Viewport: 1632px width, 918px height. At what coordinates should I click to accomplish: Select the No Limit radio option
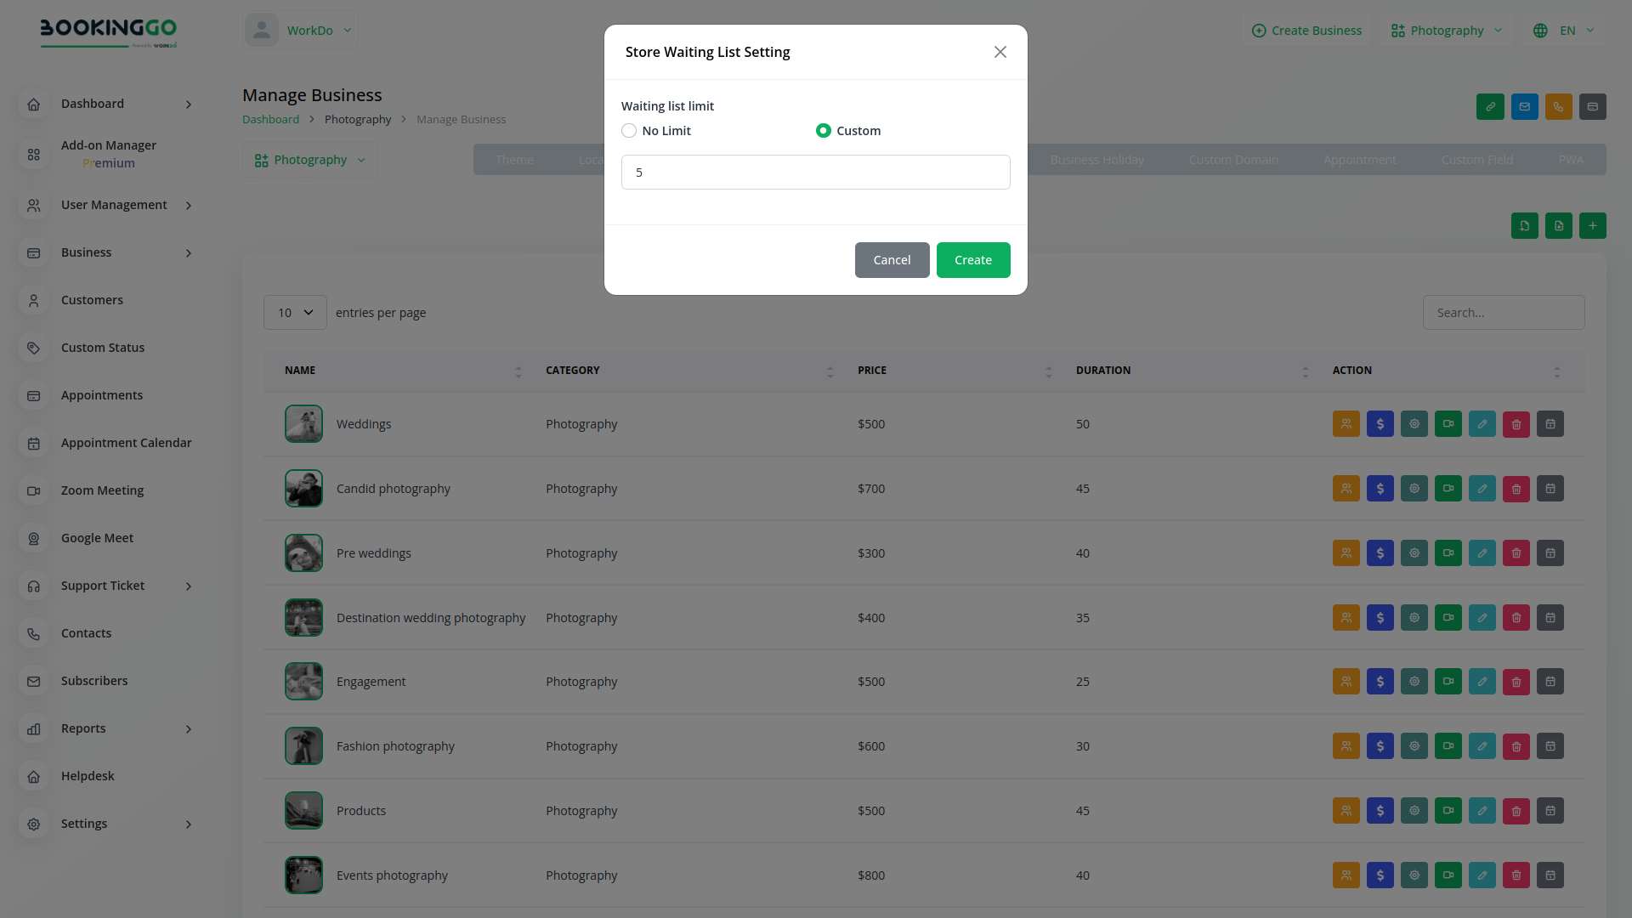tap(629, 131)
